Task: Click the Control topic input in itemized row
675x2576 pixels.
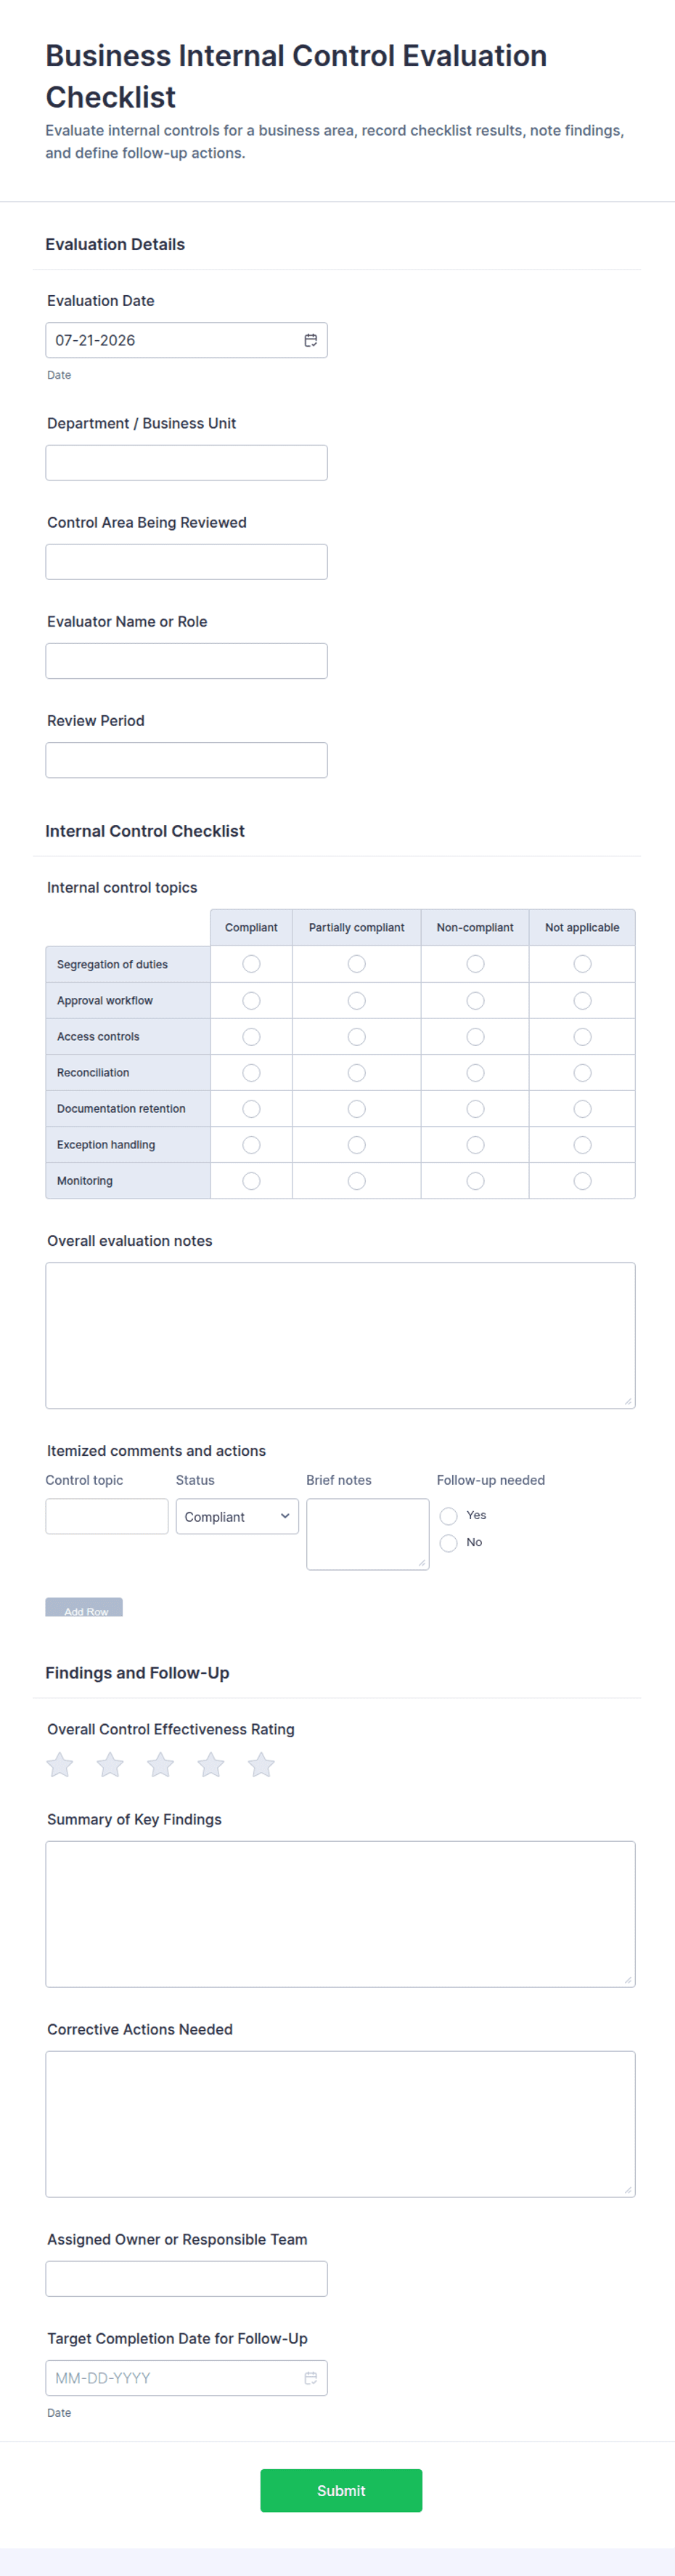Action: [x=107, y=1516]
